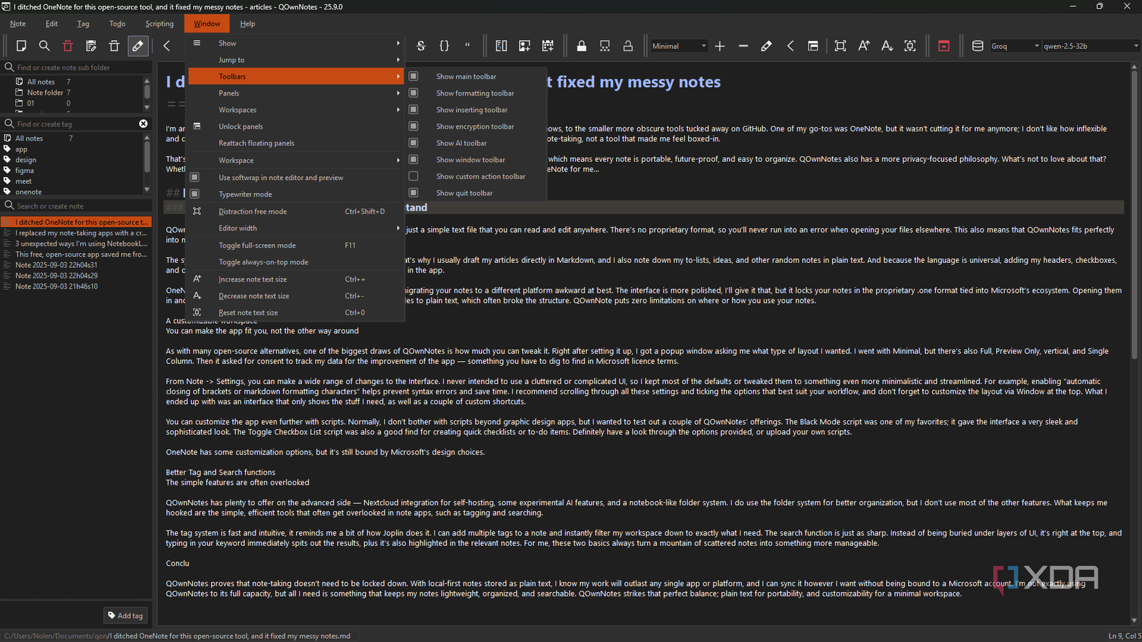Open the qwen-2.5-32b model dropdown
This screenshot has width=1142, height=642.
tap(1091, 46)
